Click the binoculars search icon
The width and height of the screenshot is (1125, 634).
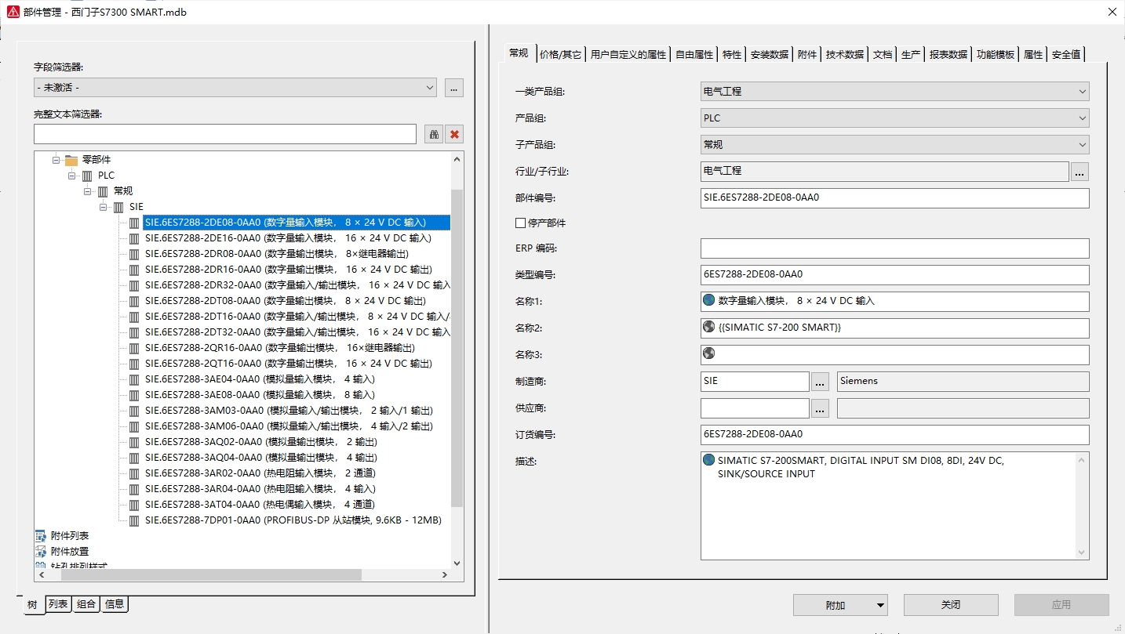click(x=434, y=134)
